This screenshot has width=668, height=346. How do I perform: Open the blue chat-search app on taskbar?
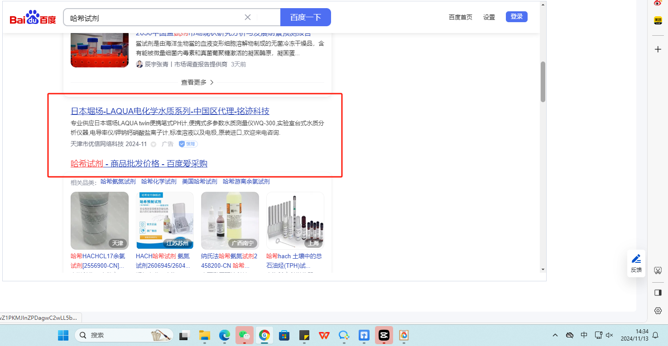click(344, 335)
